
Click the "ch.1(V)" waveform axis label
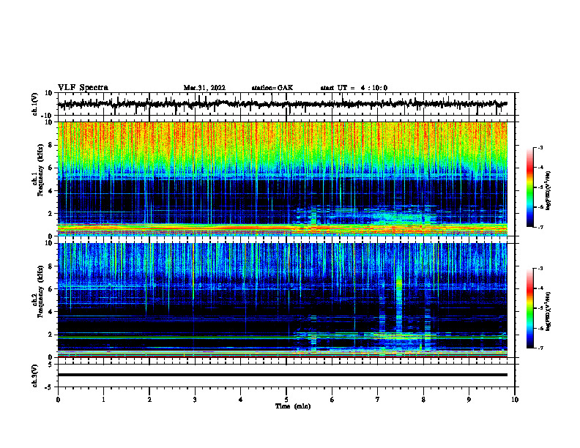(x=35, y=104)
